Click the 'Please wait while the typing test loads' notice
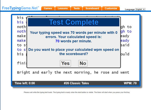151x110 pixels. (77, 92)
